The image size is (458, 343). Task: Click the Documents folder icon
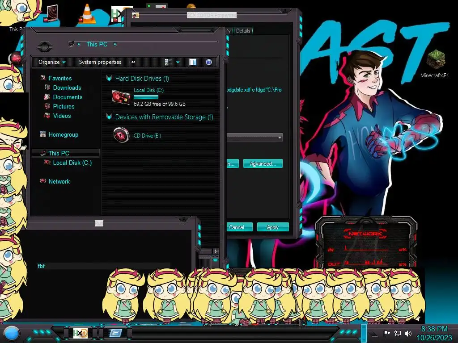pyautogui.click(x=47, y=96)
